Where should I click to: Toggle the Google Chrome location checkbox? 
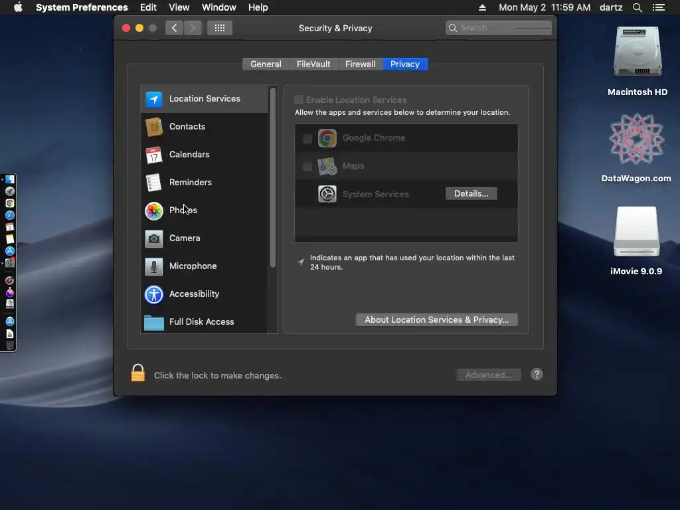pos(307,138)
